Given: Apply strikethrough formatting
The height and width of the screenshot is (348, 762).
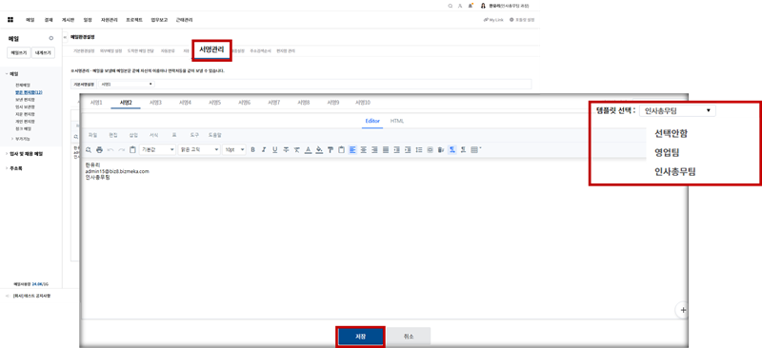Looking at the screenshot, I should [x=286, y=150].
